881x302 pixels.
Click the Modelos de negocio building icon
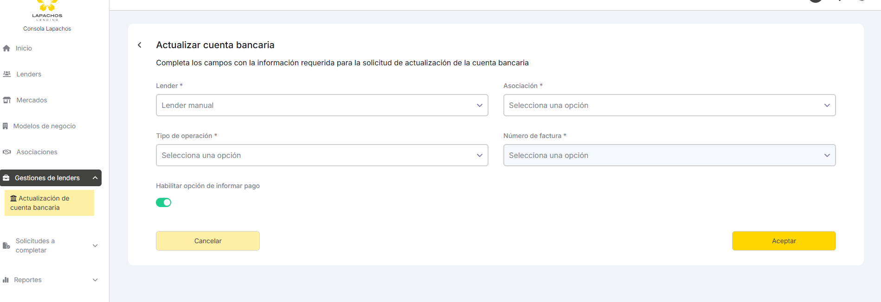(6, 126)
